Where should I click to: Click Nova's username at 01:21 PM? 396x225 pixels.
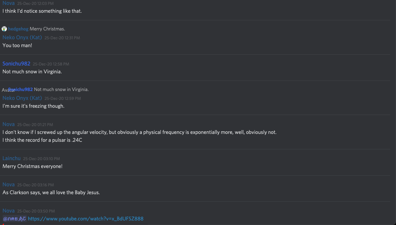tap(9, 124)
